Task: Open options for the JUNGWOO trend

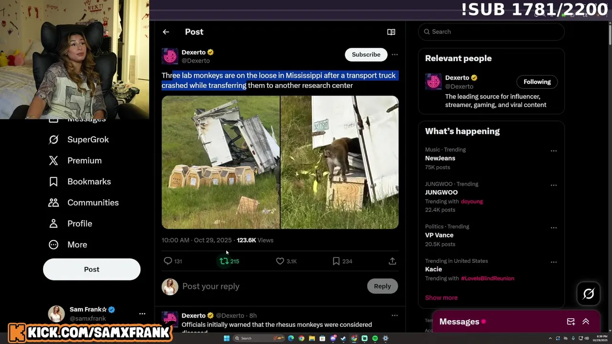Action: coord(554,185)
